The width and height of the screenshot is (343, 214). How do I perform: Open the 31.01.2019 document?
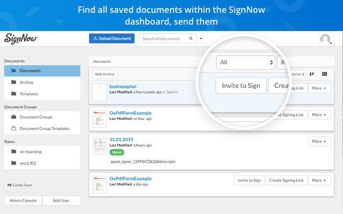tap(121, 140)
